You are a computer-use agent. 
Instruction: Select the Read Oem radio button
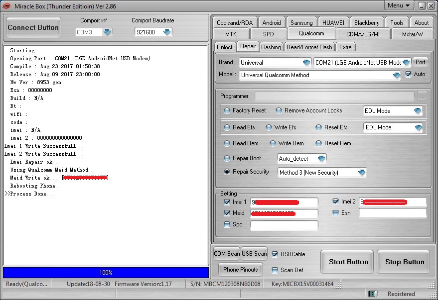click(x=227, y=143)
